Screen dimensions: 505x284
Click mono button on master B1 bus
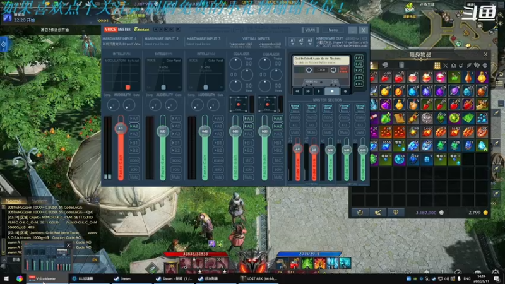(344, 117)
